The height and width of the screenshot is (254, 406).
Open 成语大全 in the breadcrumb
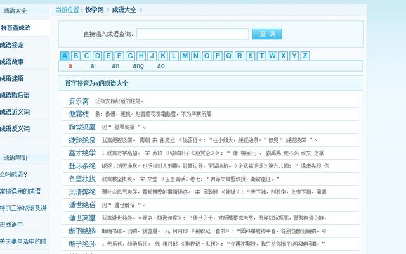124,10
